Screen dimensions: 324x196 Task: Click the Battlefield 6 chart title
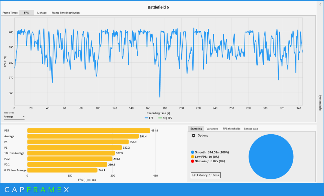tap(158, 7)
